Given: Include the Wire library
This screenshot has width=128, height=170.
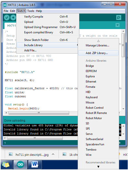Looking at the screenshot, I should [x=98, y=155].
